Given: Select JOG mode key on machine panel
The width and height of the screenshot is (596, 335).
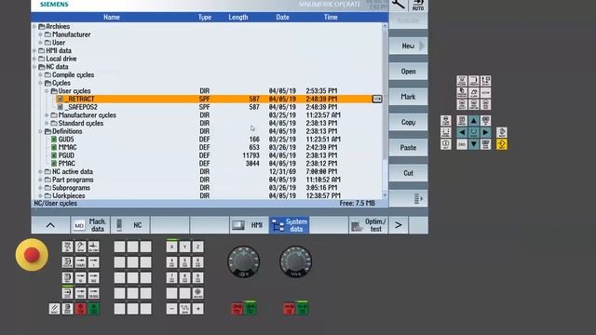Looking at the screenshot, I should point(67,247).
